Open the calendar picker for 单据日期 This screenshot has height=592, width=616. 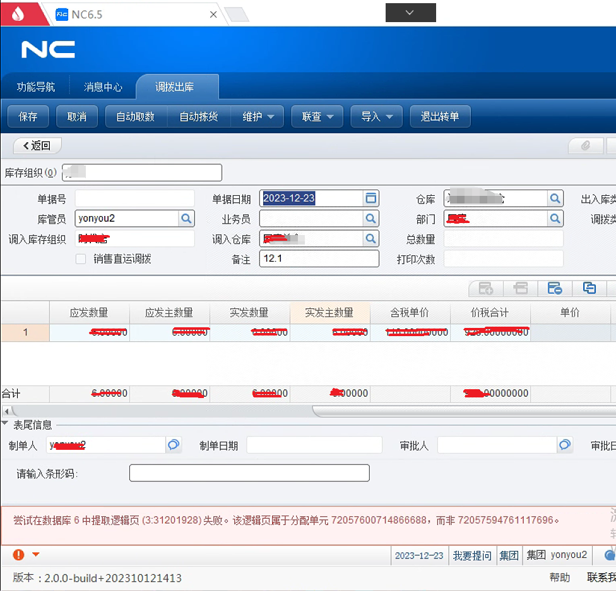pyautogui.click(x=371, y=198)
